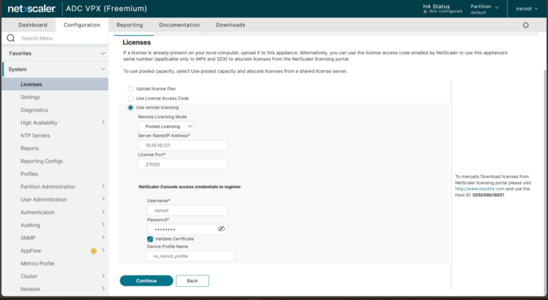Expand User Administration submenu arrow
This screenshot has height=300, width=548.
[103, 199]
